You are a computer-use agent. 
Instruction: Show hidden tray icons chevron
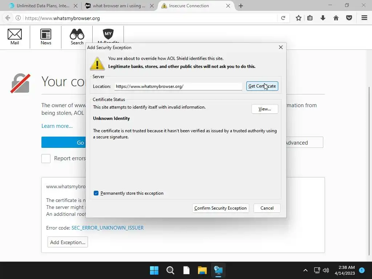point(306,270)
